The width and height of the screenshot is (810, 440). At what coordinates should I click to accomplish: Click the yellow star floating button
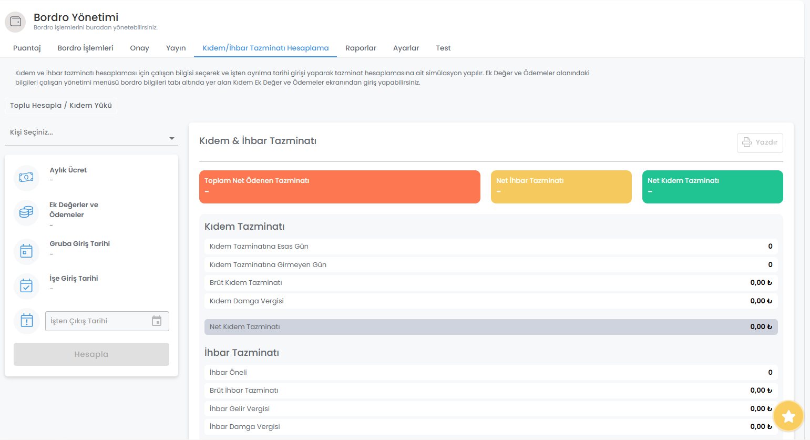point(788,416)
